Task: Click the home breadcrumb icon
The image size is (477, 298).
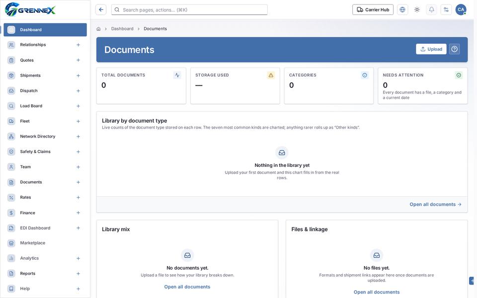Action: click(x=98, y=29)
